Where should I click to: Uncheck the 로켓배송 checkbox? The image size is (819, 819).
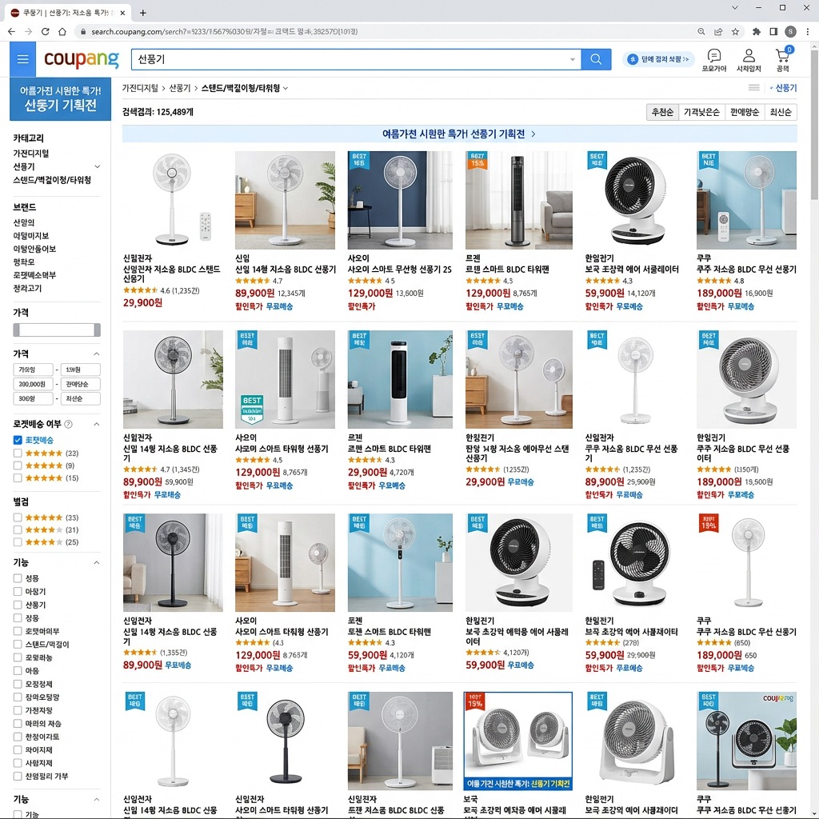point(18,440)
